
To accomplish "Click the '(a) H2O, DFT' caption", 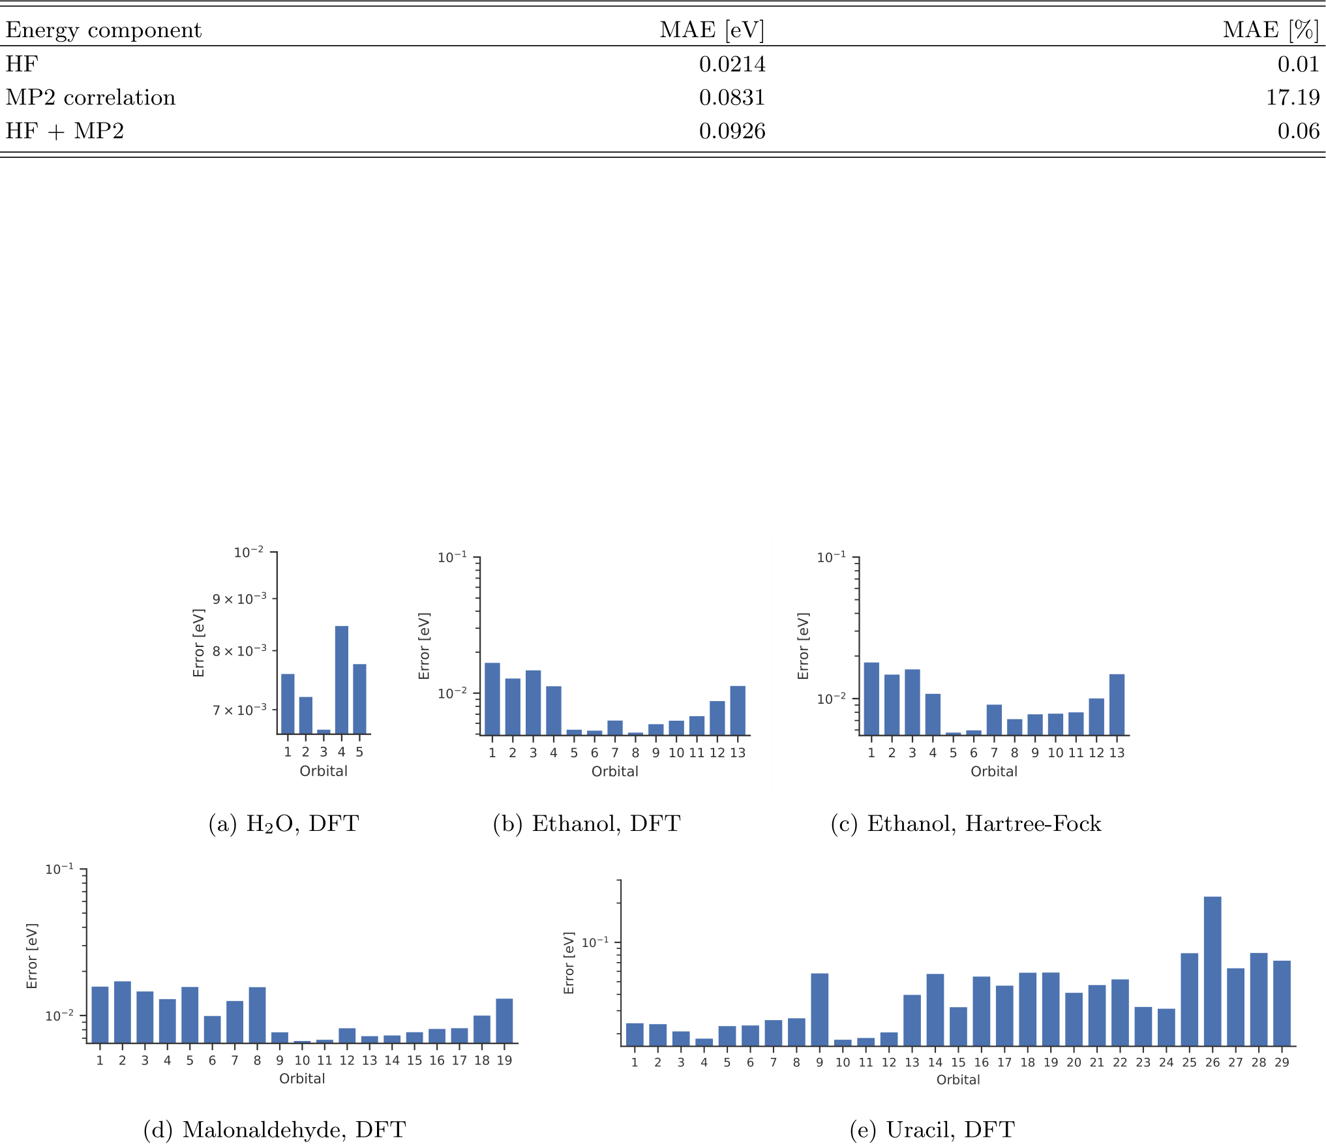I will (x=284, y=824).
